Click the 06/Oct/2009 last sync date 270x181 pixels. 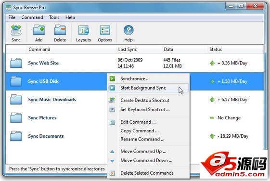(x=130, y=60)
